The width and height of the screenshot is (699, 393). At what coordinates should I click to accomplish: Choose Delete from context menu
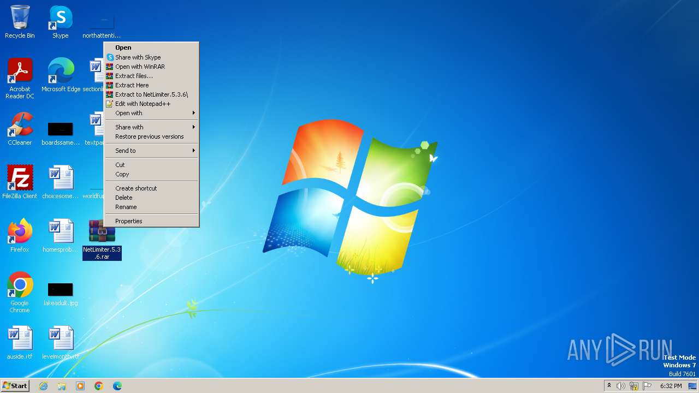pos(152,198)
